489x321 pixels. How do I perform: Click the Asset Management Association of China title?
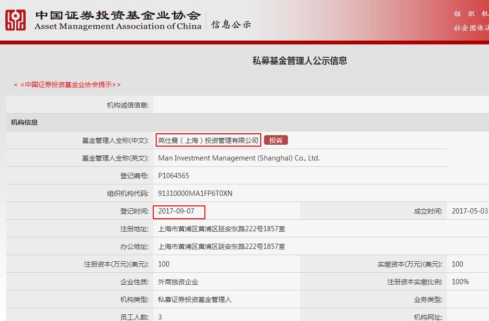[x=118, y=26]
